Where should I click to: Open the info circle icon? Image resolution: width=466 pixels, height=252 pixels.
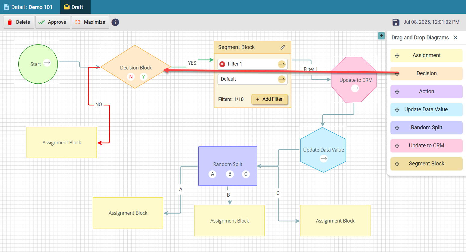tap(115, 22)
